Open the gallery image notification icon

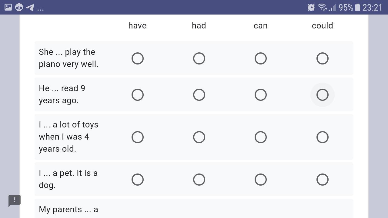pyautogui.click(x=8, y=7)
